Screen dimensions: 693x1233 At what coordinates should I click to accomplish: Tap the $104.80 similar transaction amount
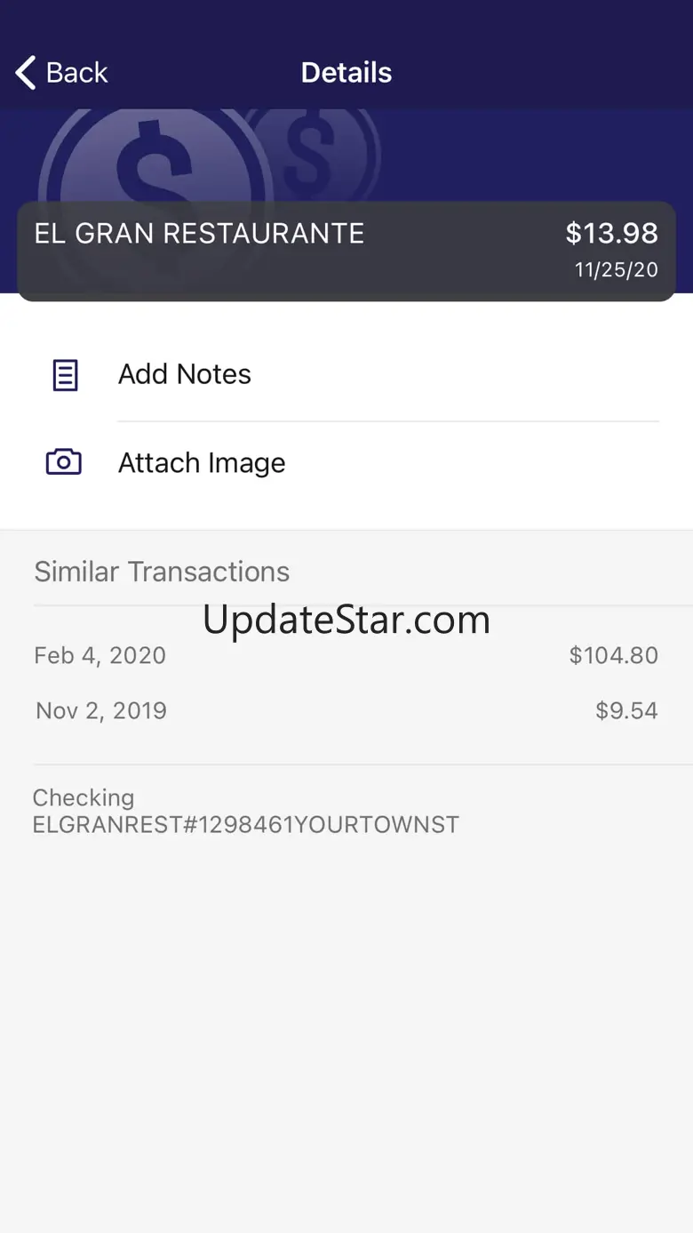tap(613, 656)
